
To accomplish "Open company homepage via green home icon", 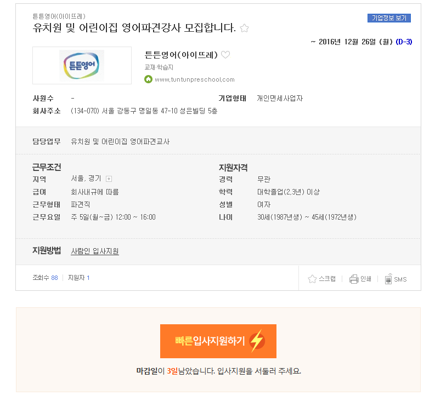I will [x=149, y=79].
